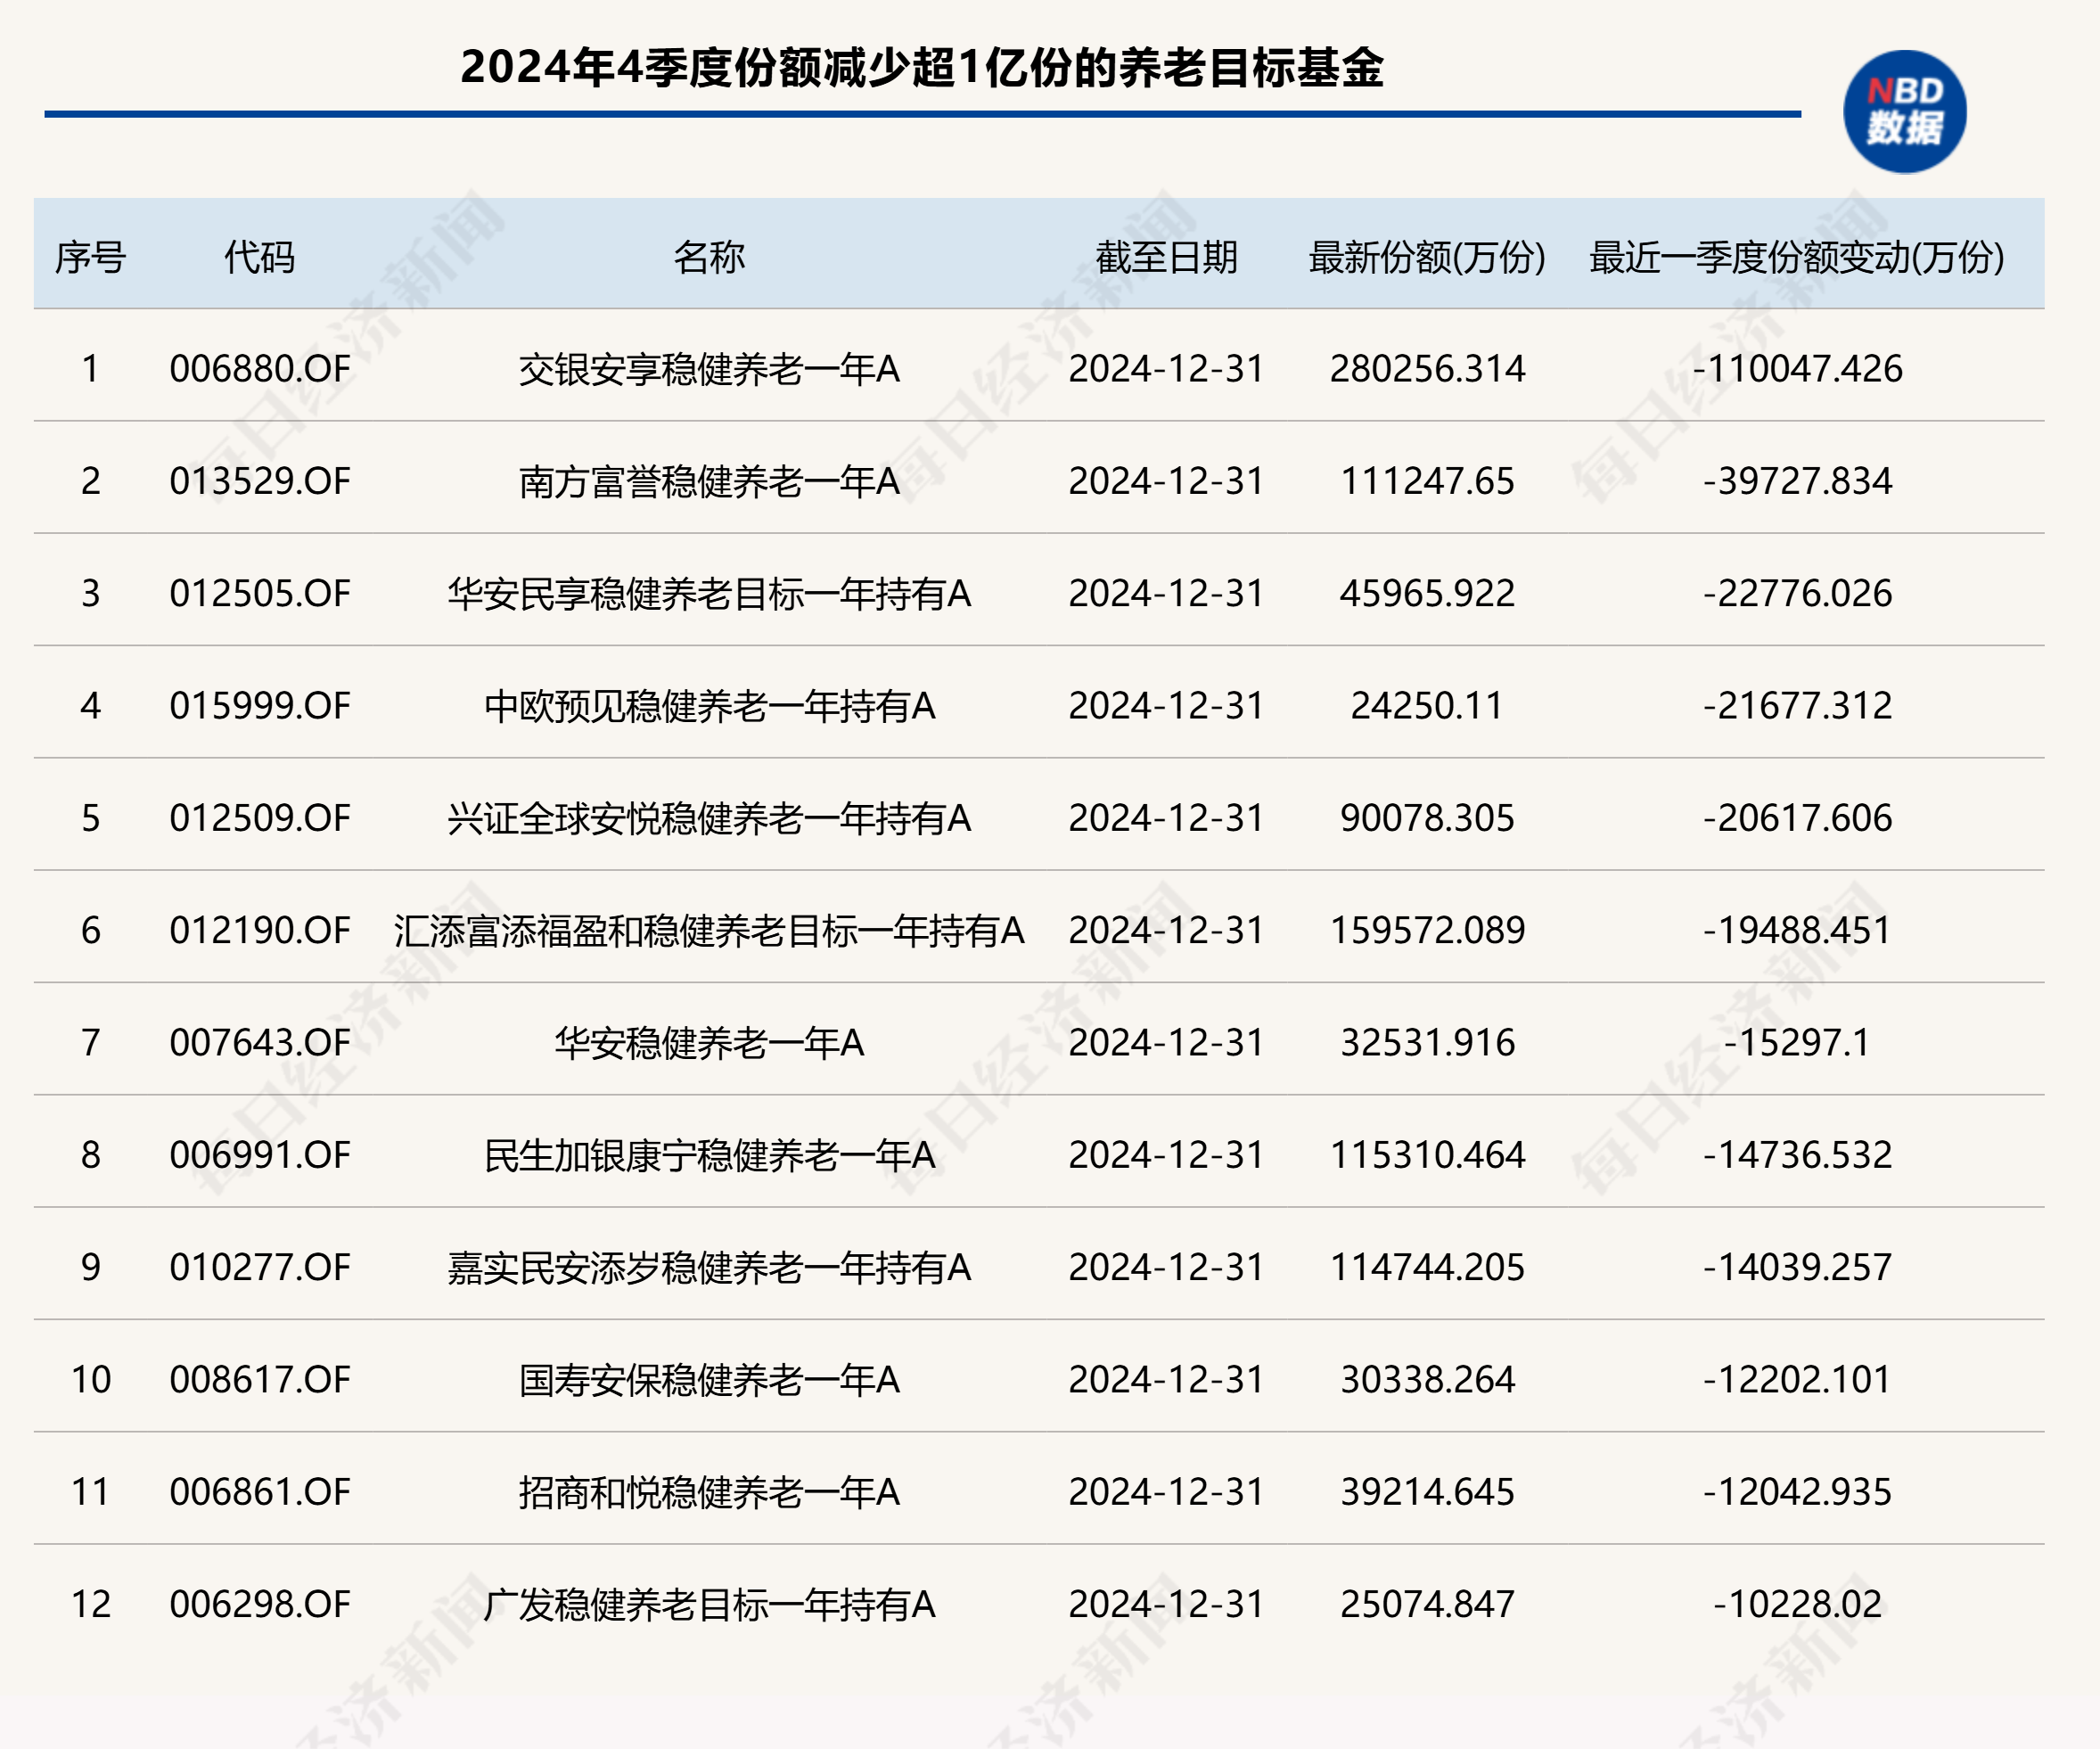The image size is (2100, 1749).
Task: Select the 序号 column header
Action: click(90, 257)
